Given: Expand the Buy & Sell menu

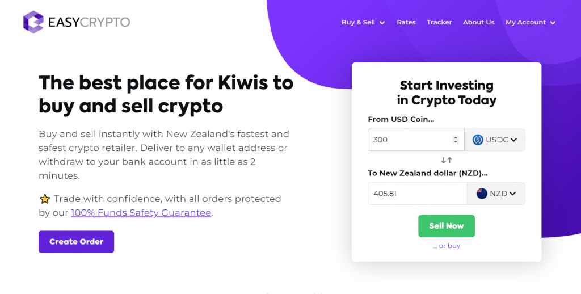Looking at the screenshot, I should point(363,22).
